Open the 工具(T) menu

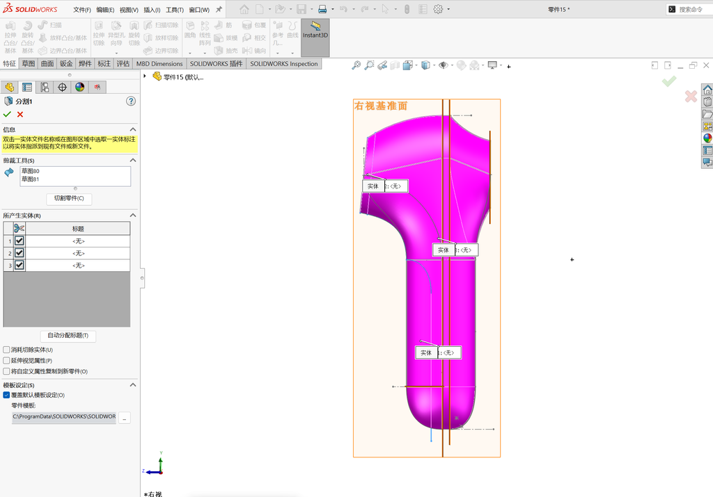click(175, 10)
